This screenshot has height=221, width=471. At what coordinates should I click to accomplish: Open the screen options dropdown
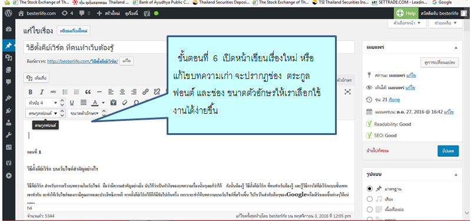pyautogui.click(x=407, y=23)
